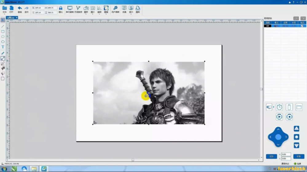
Task: Click the stopwatch time estimate icon
Action: click(279, 107)
